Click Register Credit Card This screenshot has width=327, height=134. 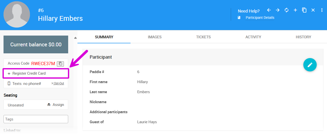[29, 73]
